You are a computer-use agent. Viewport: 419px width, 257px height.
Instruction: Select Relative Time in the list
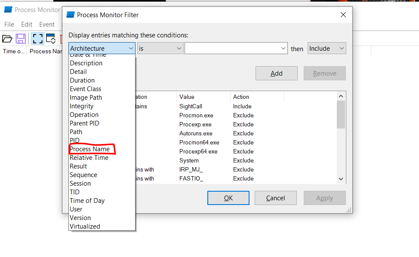coord(102,157)
